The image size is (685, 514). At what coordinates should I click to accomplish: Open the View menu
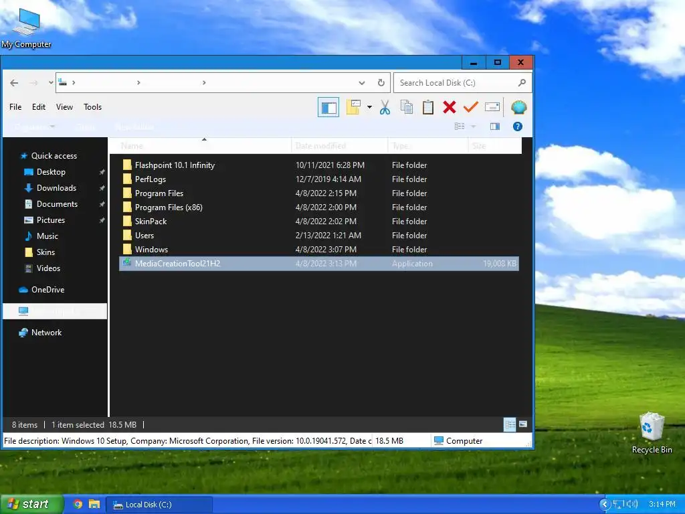coord(64,107)
